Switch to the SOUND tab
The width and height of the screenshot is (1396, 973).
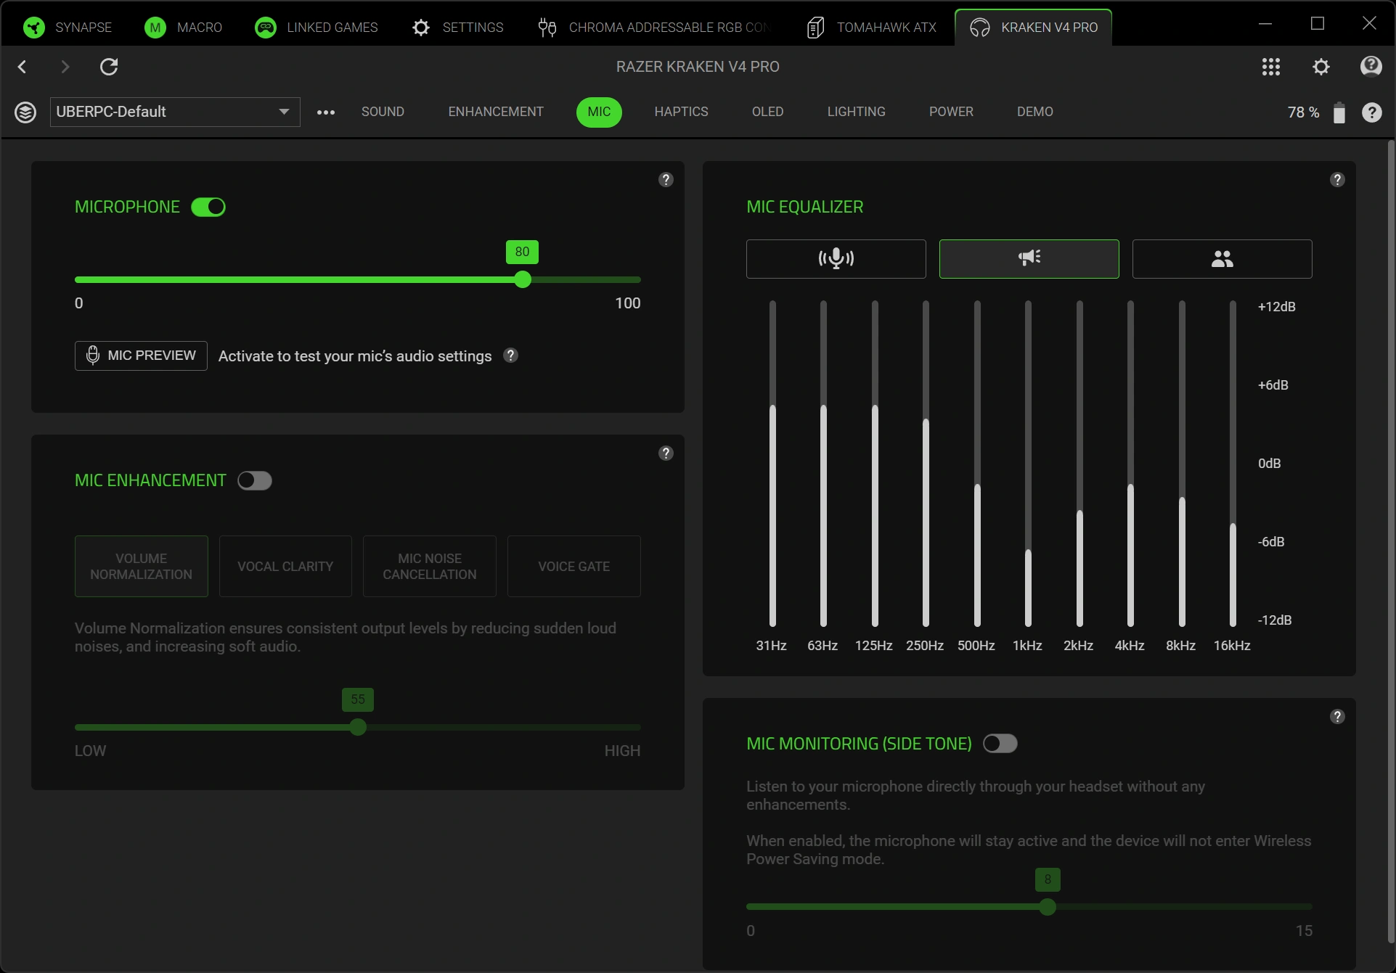[x=383, y=112]
